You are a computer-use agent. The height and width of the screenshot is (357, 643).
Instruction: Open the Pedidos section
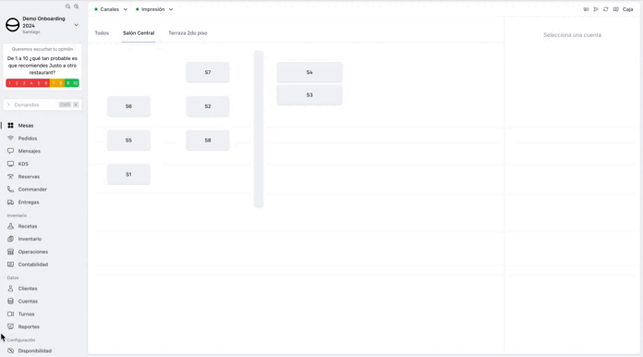click(x=28, y=139)
